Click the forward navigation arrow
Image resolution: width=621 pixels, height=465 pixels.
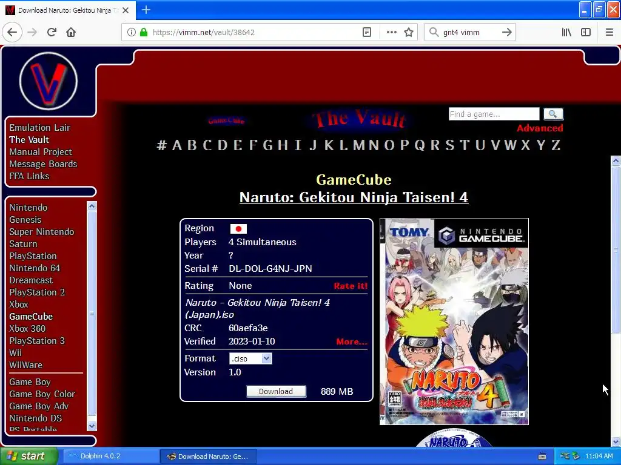[x=32, y=33]
